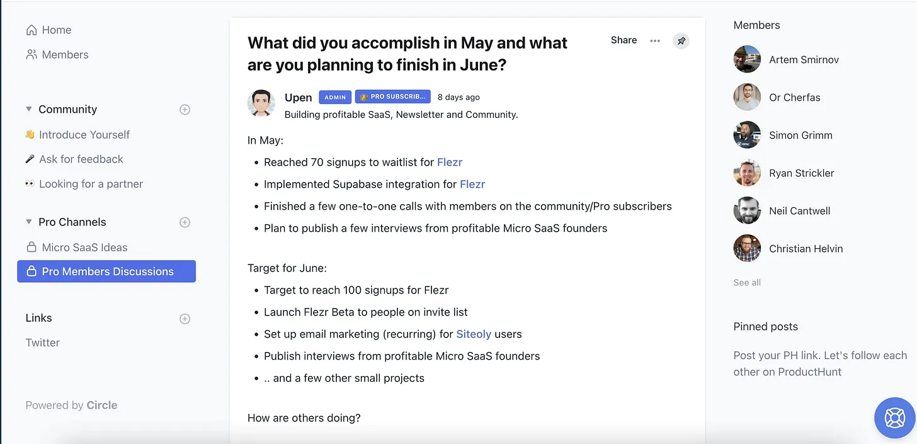Click the Share button on the post

point(624,40)
